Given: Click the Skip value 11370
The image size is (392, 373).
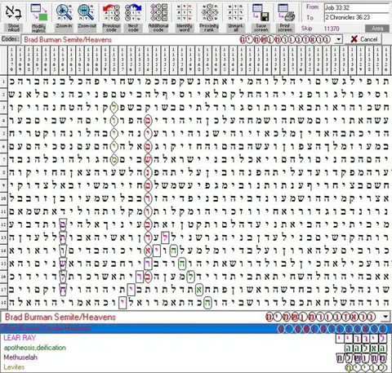Looking at the screenshot, I should click(x=332, y=29).
